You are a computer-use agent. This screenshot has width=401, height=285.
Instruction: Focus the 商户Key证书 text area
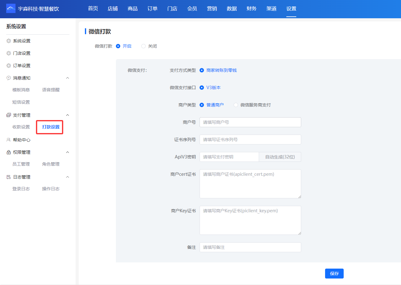(250, 220)
